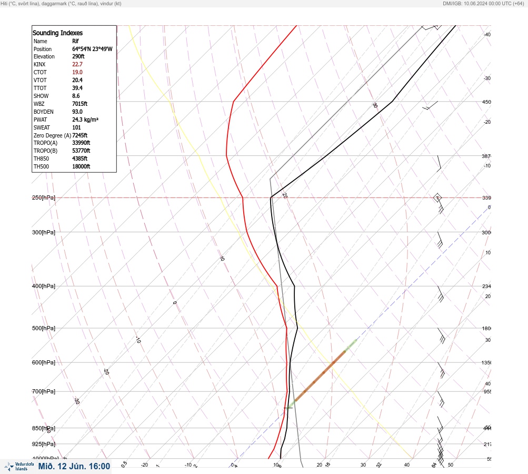This screenshot has width=528, height=474.
Task: Click the wind barb at the 700 hPa level
Action: (441, 399)
